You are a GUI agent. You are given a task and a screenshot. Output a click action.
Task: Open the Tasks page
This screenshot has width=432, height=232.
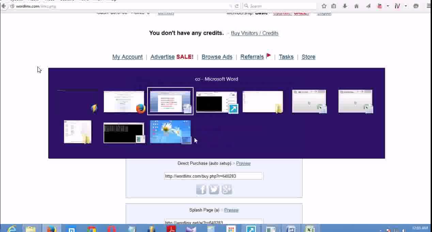tap(286, 57)
